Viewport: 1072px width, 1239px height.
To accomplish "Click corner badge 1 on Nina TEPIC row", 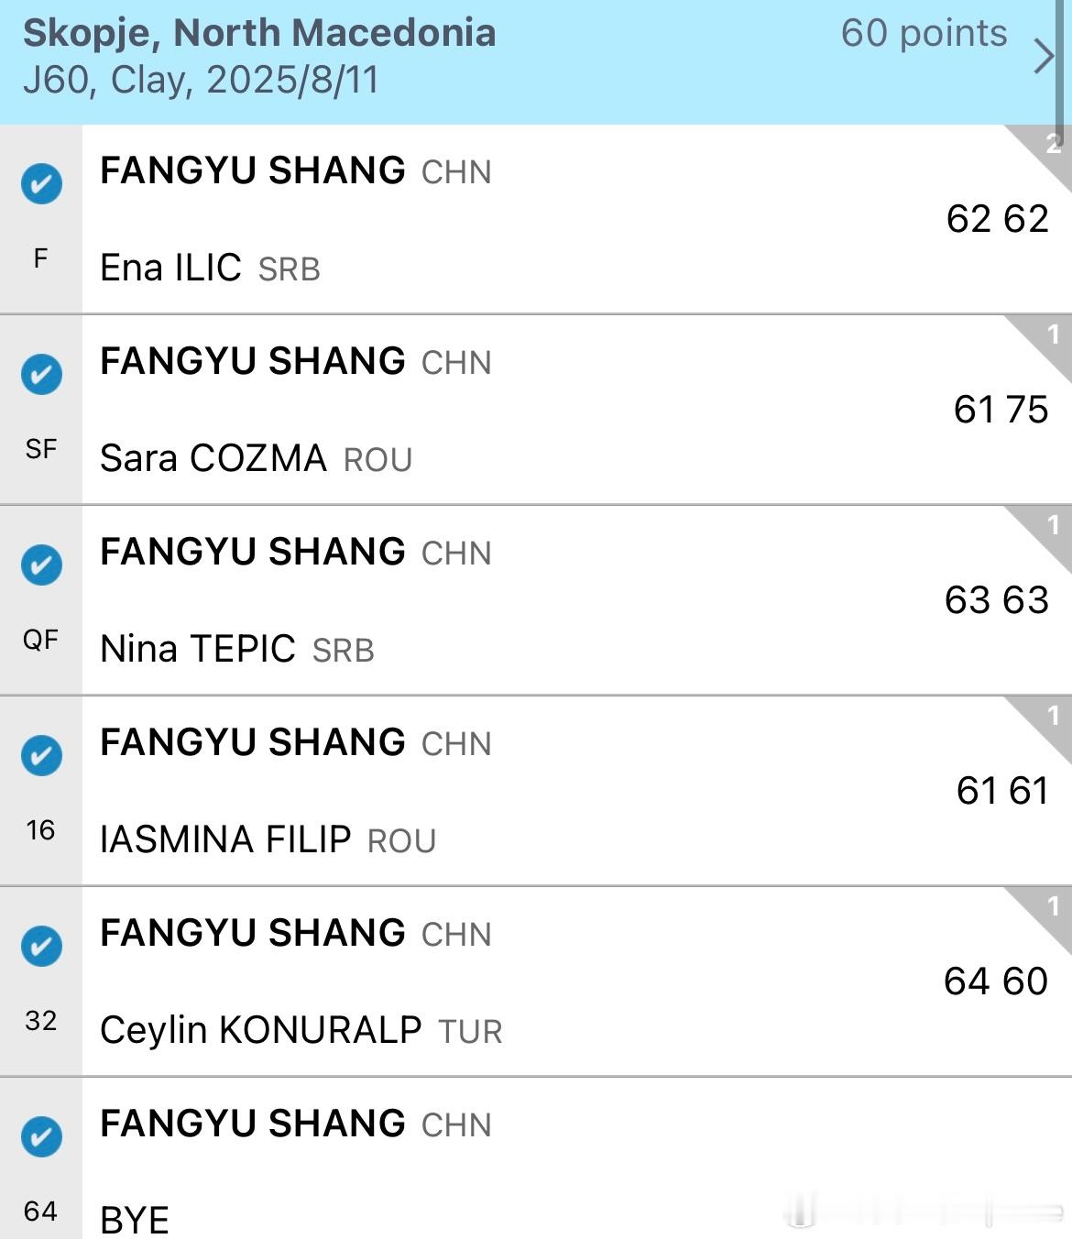I will pos(1048,528).
